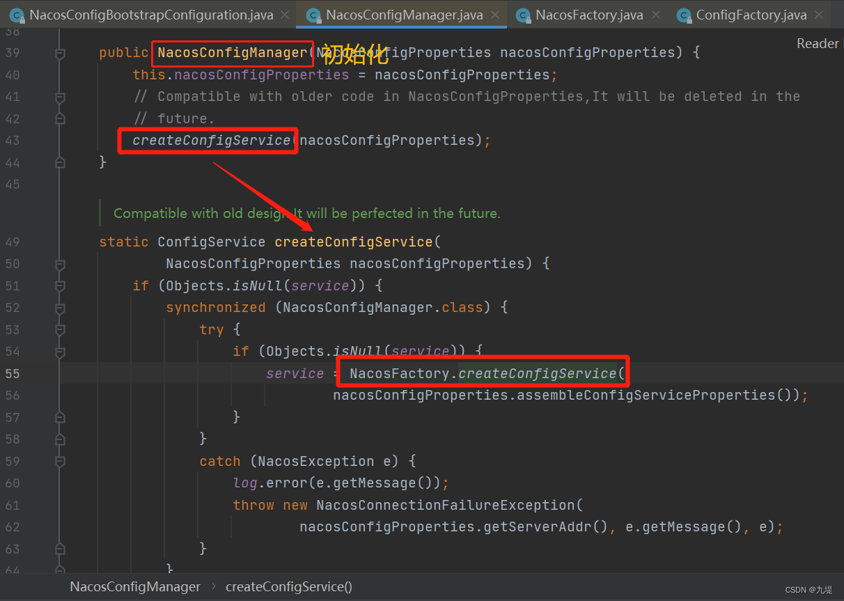Click the fold end marker at line 44

(60, 162)
